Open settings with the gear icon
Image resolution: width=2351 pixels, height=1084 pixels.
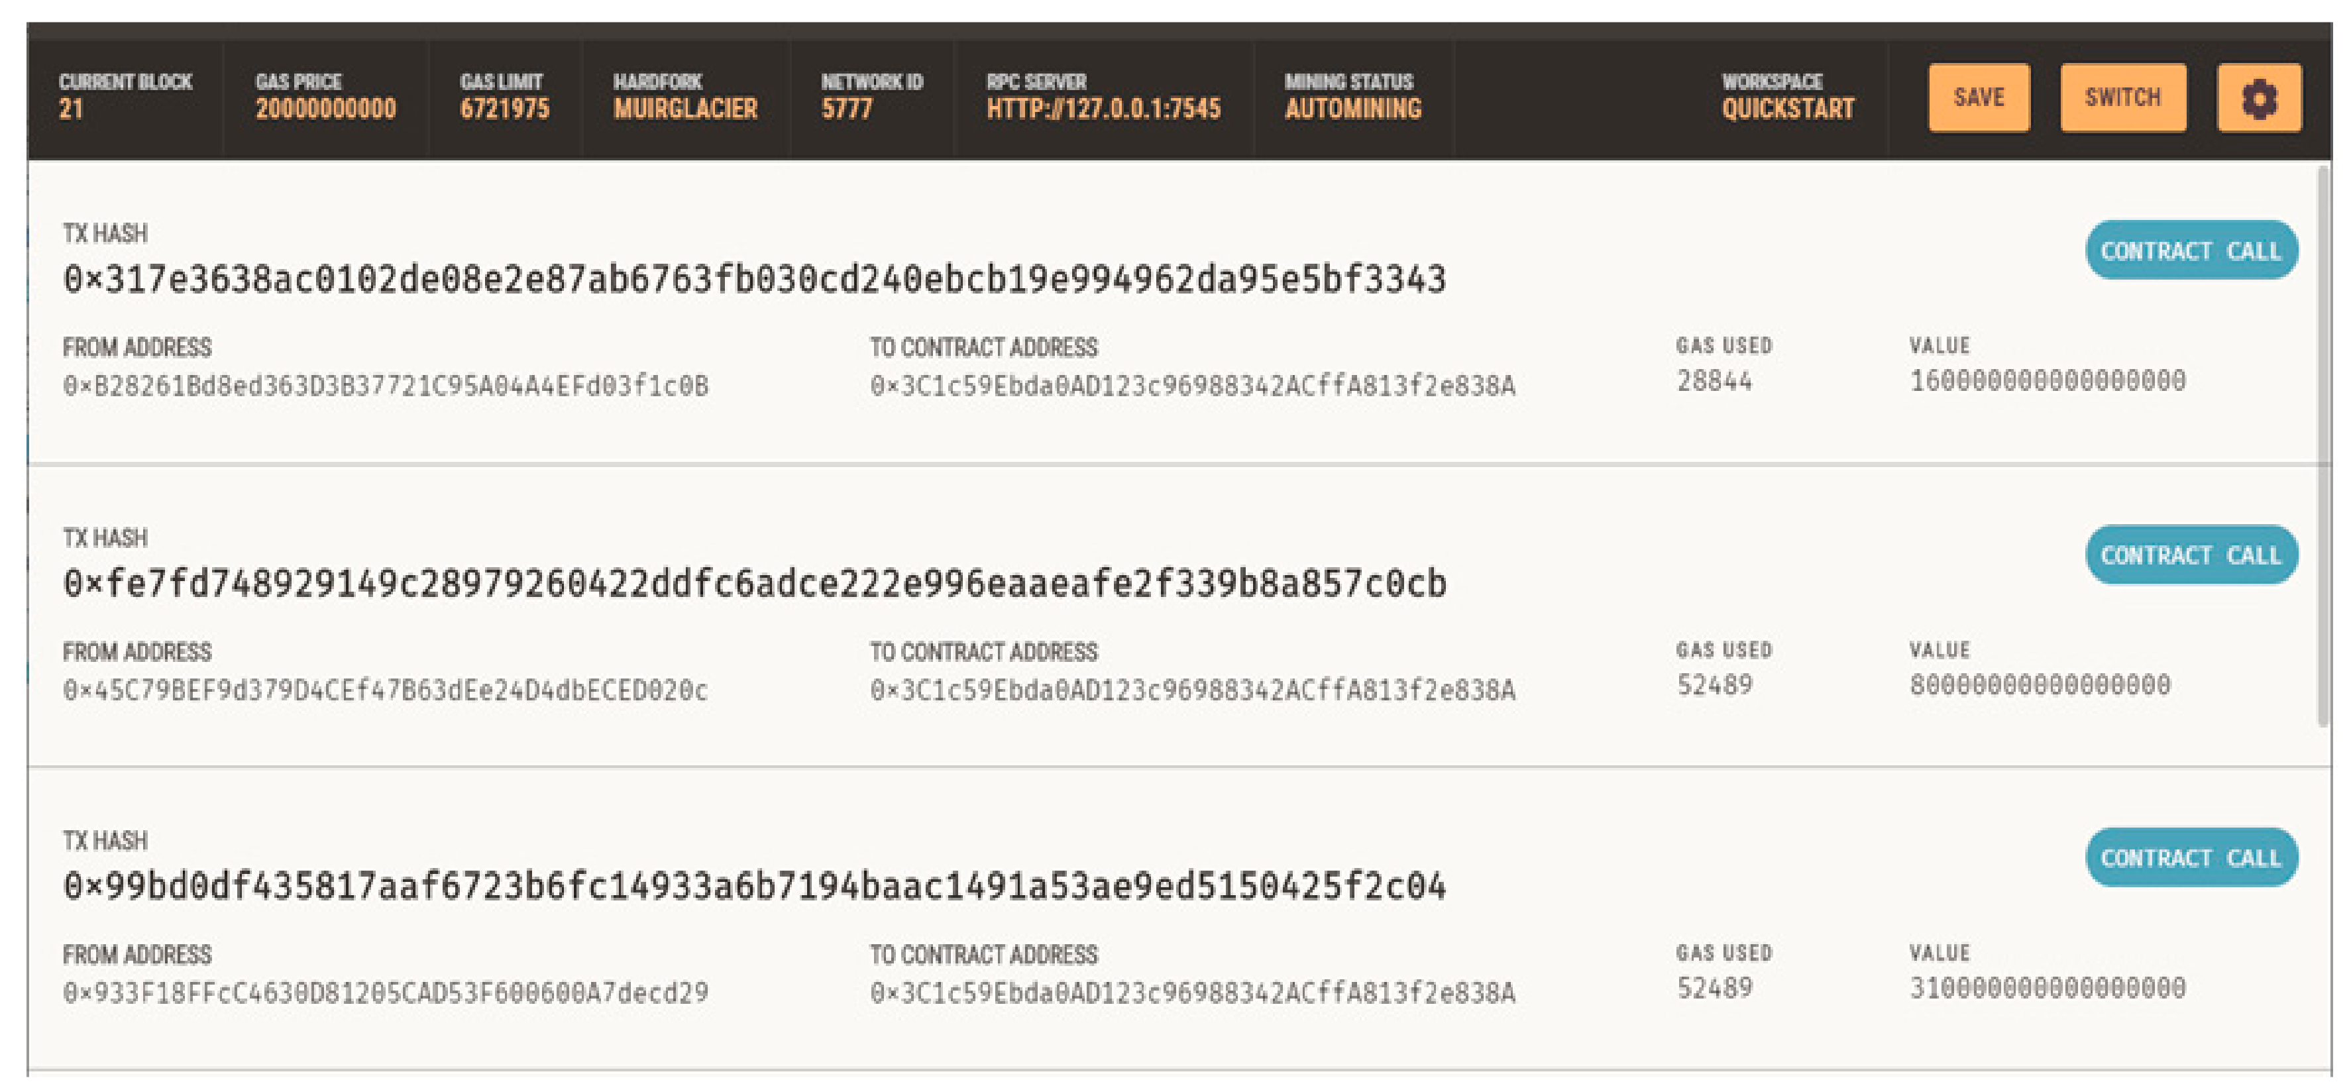click(x=2258, y=97)
